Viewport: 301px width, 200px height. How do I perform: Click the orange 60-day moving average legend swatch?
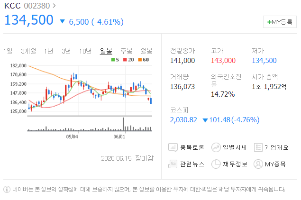pyautogui.click(x=140, y=60)
